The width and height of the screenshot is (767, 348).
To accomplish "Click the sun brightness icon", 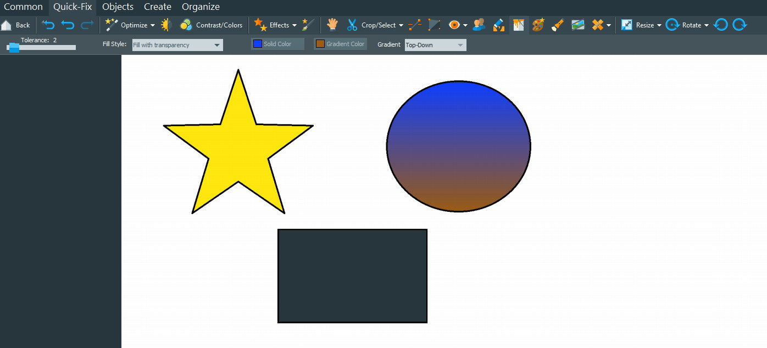I will 166,25.
